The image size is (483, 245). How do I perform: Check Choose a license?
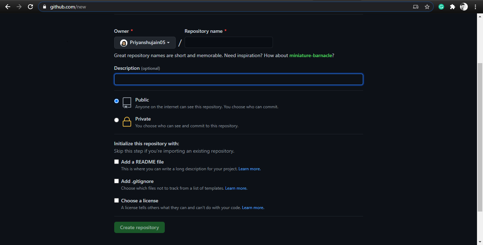tap(116, 201)
